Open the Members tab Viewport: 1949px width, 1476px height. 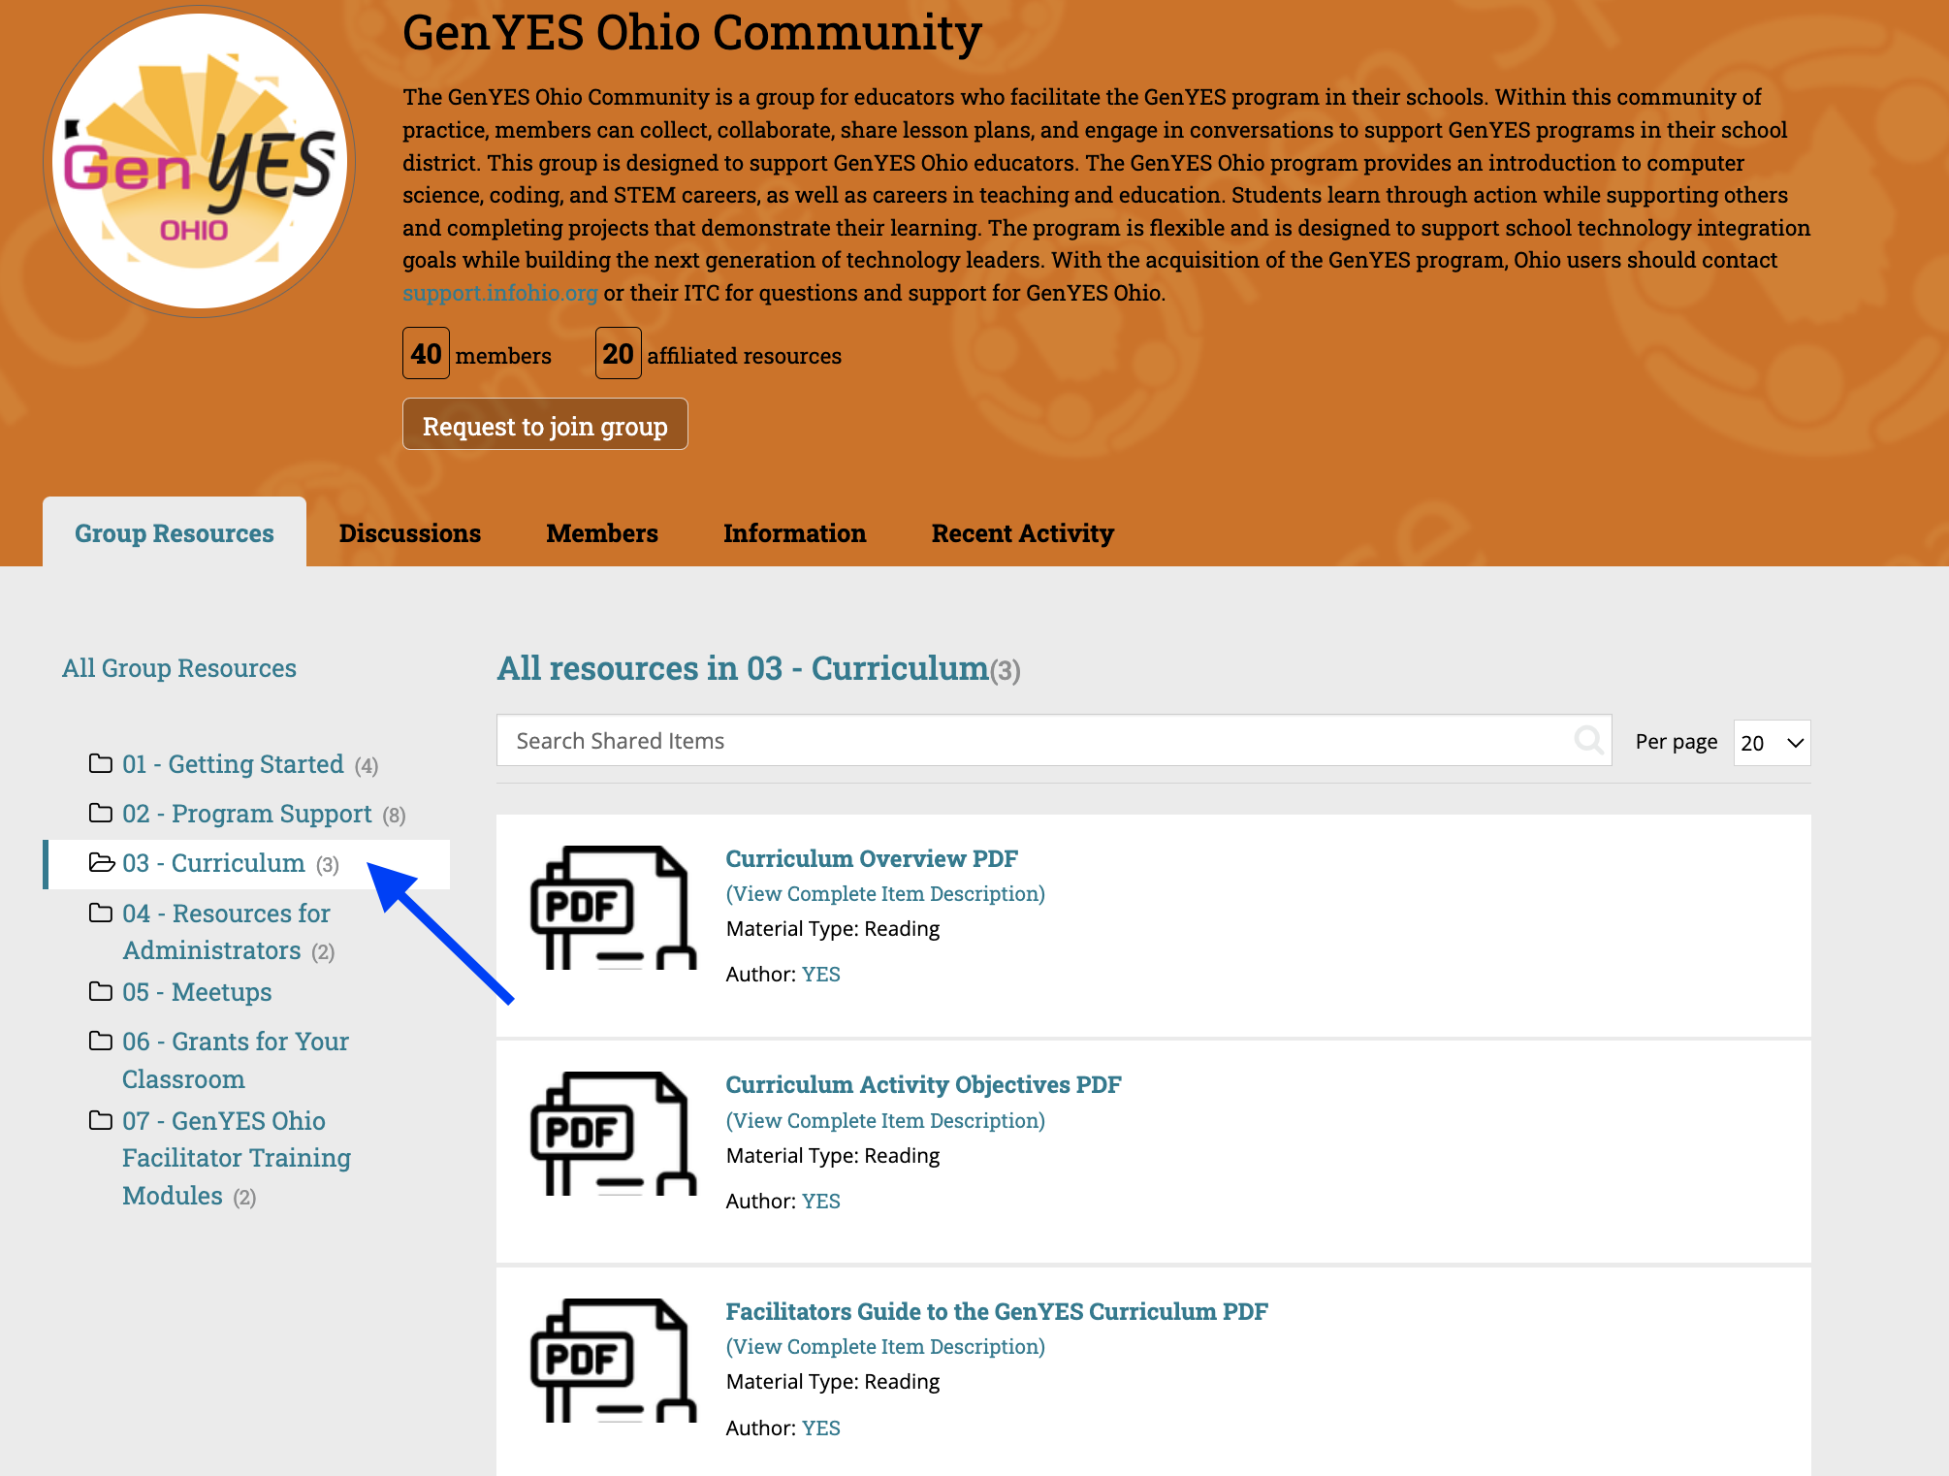coord(602,533)
